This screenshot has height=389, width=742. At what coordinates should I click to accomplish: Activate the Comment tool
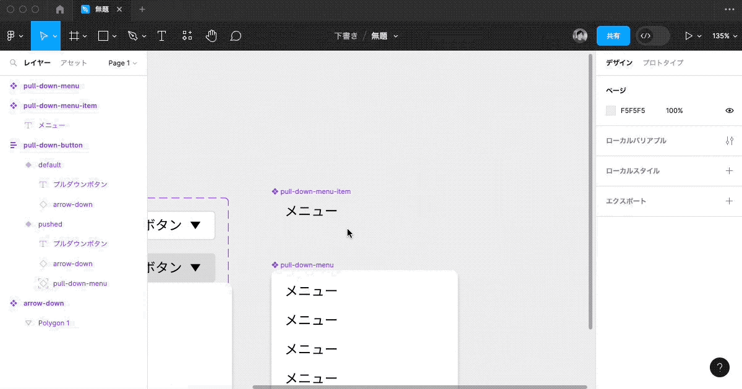(x=236, y=36)
